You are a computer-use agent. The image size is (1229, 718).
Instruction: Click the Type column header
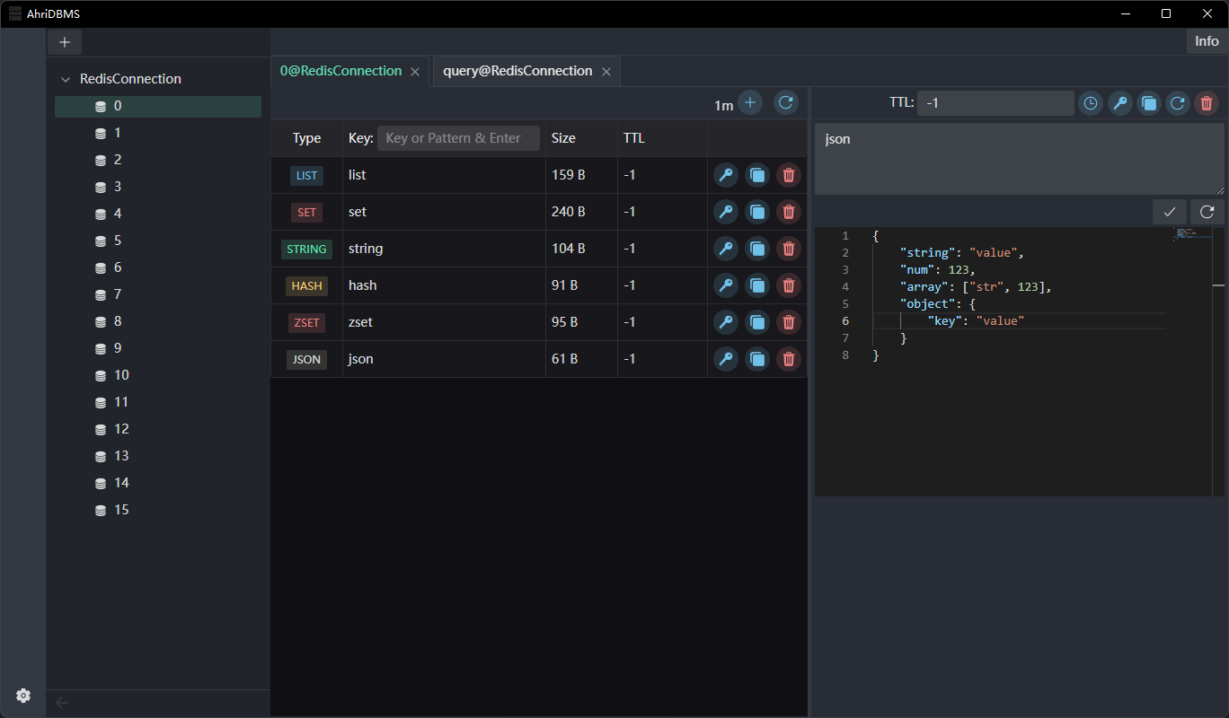tap(306, 138)
